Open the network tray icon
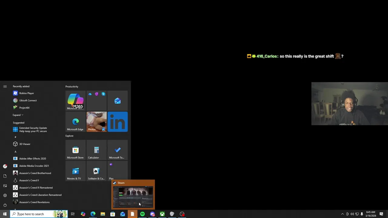Viewport: 388px width, 218px height. coord(357,214)
